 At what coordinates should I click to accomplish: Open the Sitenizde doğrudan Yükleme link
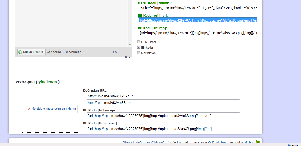[143, 143]
